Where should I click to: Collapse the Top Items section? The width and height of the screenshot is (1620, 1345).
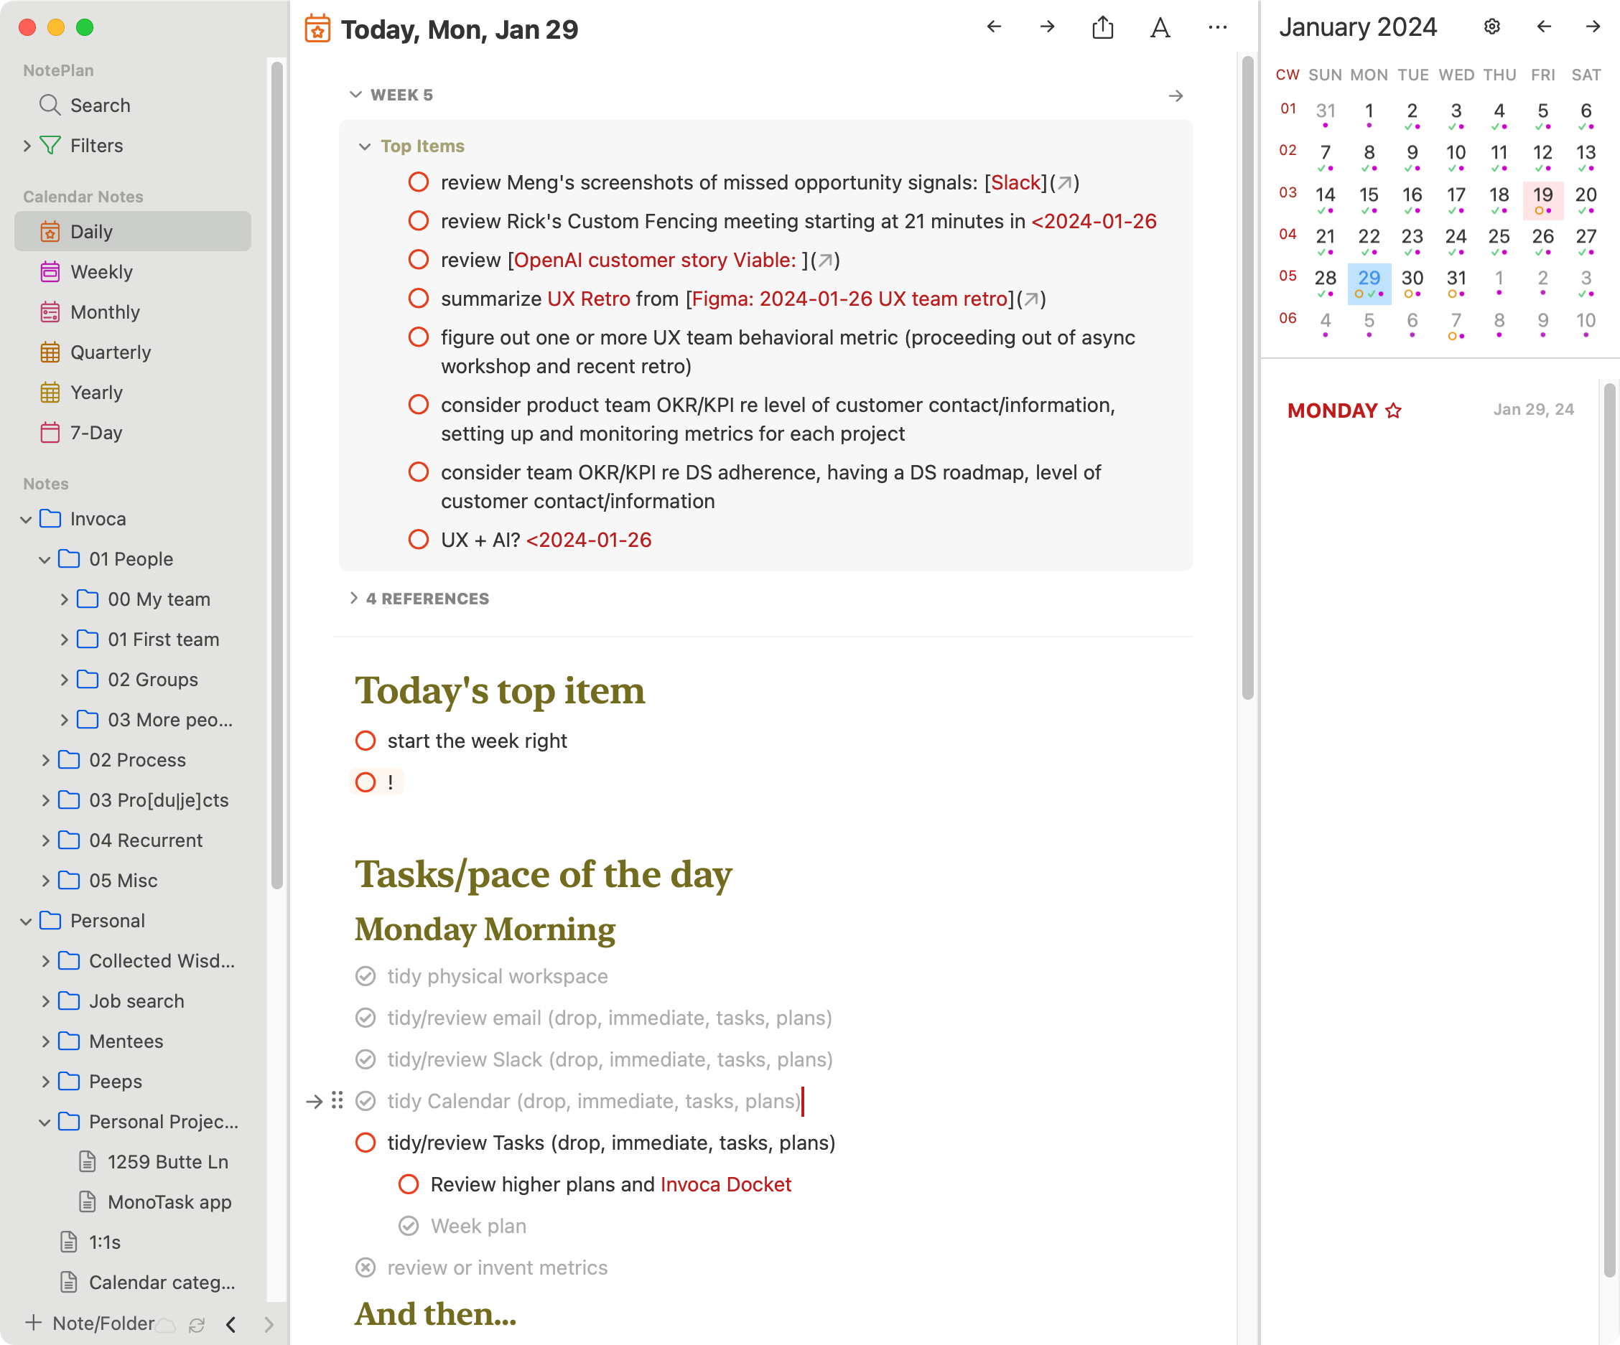(x=364, y=146)
